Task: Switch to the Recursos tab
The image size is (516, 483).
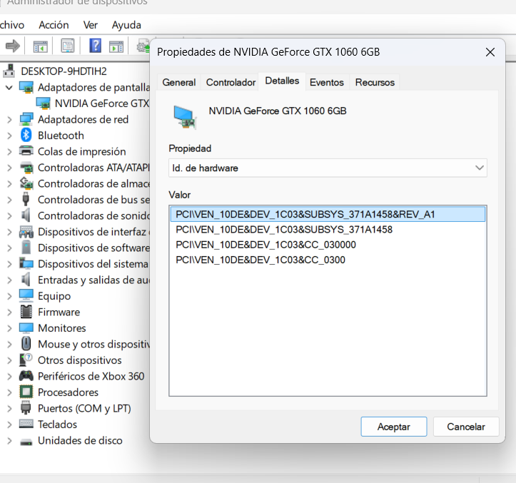Action: point(375,82)
